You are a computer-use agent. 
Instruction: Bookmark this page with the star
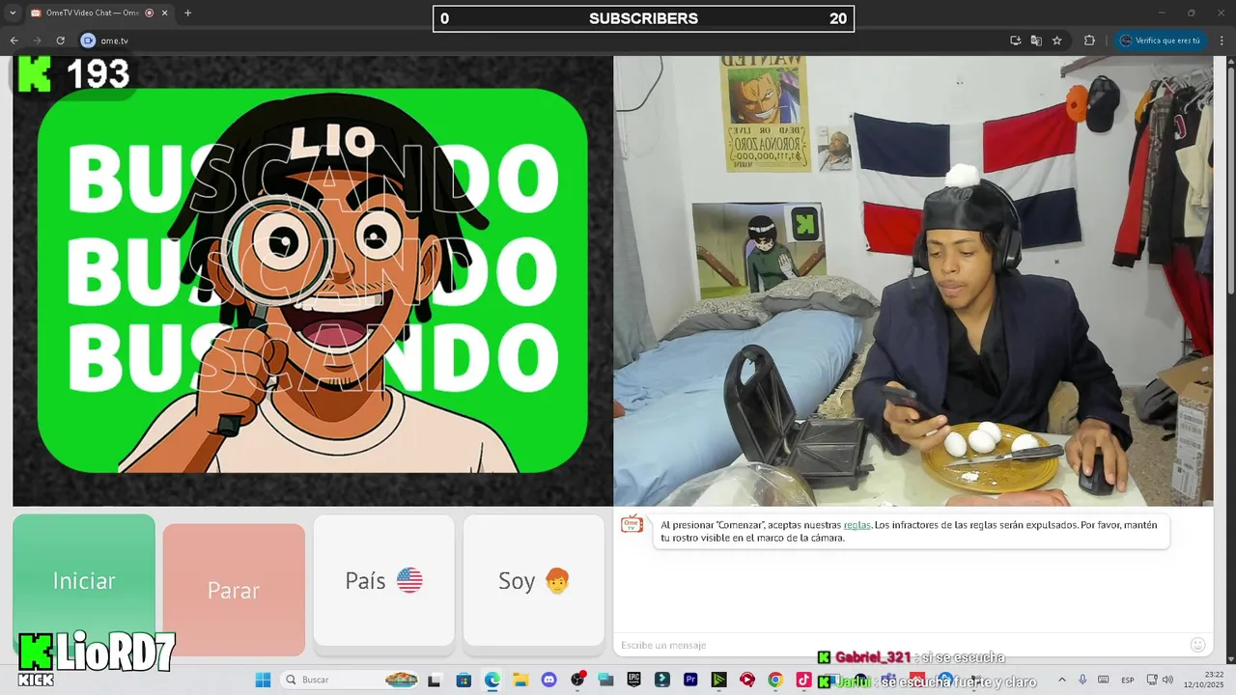point(1057,41)
